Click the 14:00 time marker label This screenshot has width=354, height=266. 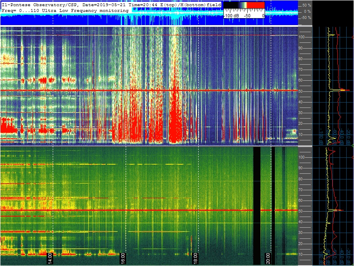[x=50, y=258]
